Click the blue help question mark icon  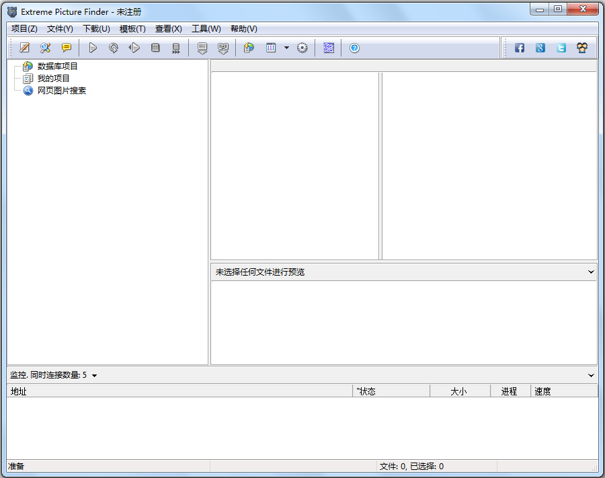[355, 48]
